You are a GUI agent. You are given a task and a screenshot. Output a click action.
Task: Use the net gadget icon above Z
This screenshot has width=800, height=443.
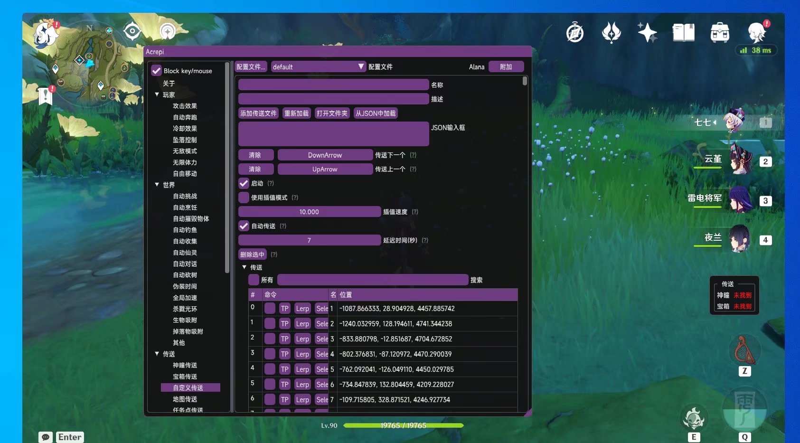pos(744,350)
